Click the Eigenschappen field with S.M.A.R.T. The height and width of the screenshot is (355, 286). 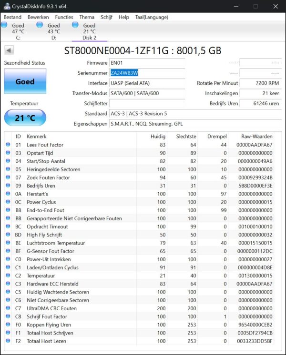[195, 124]
